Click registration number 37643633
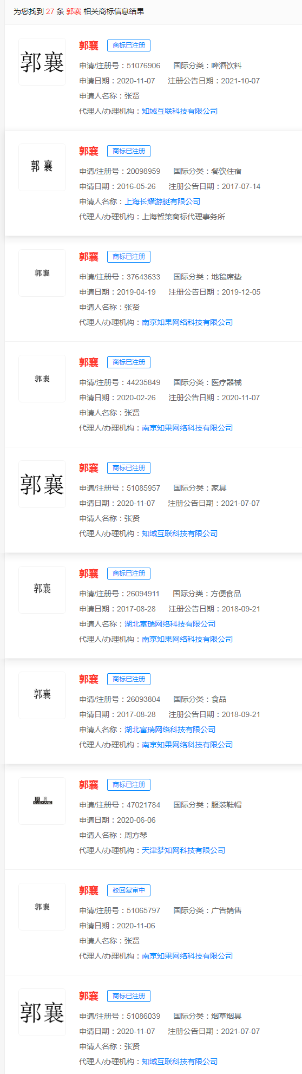 pyautogui.click(x=143, y=277)
